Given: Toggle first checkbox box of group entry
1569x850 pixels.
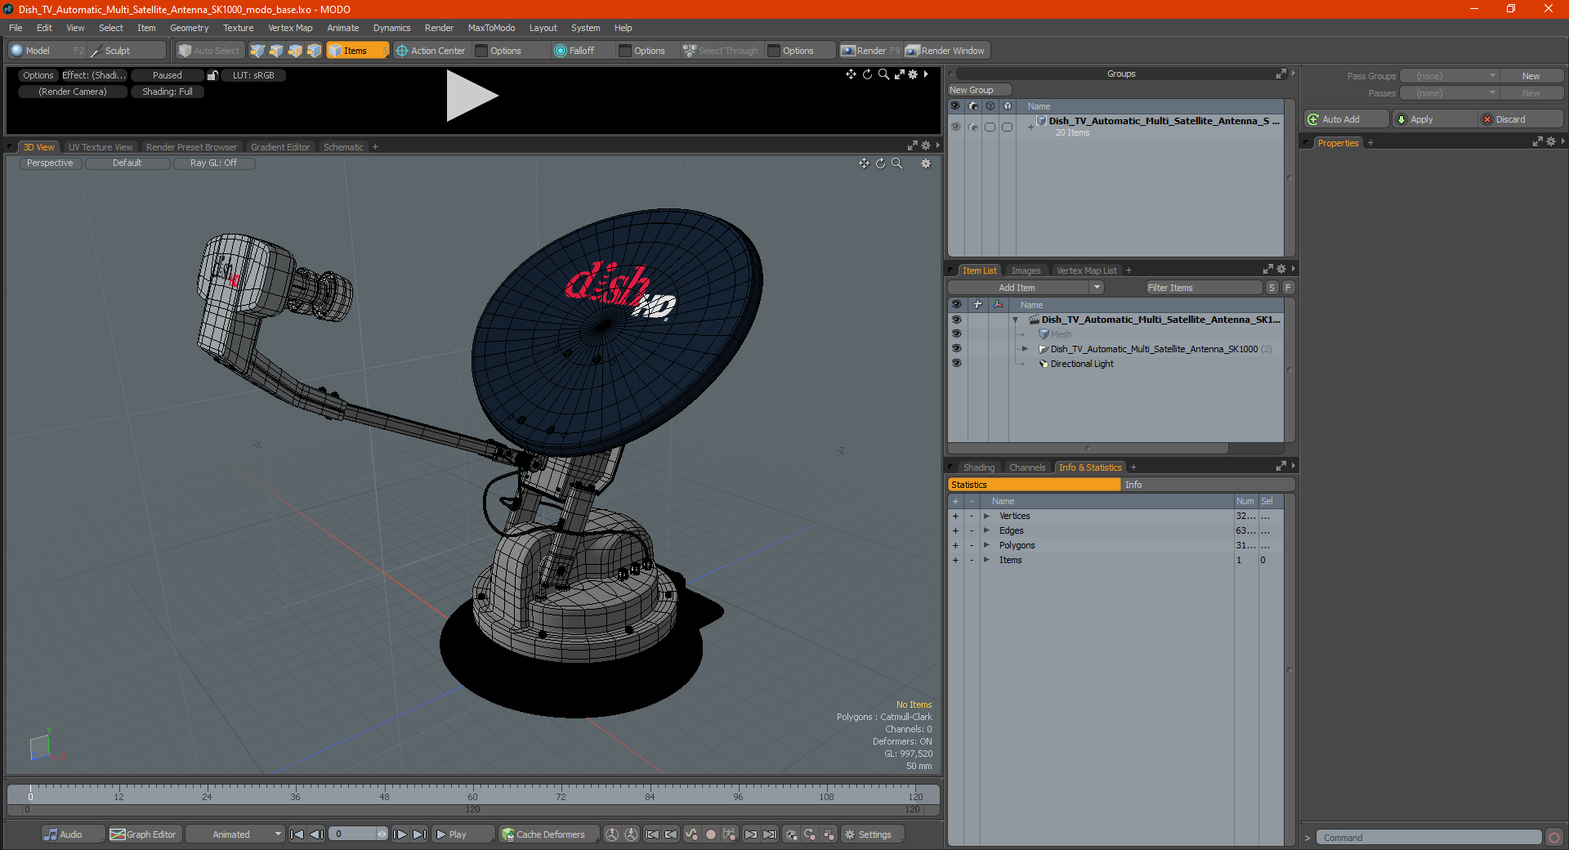Looking at the screenshot, I should [x=990, y=127].
